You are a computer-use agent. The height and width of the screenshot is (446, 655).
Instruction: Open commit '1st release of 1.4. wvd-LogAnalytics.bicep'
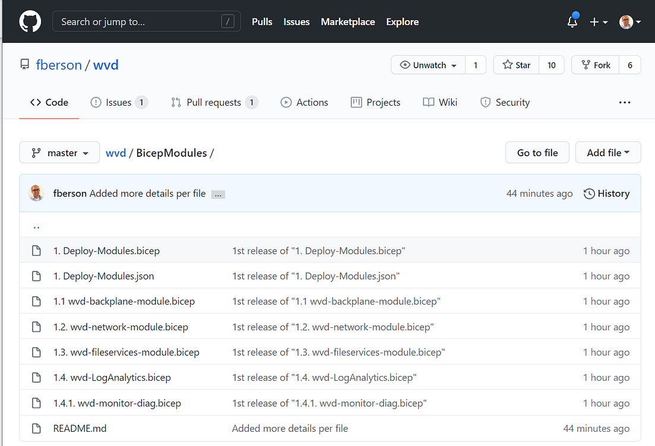(324, 378)
